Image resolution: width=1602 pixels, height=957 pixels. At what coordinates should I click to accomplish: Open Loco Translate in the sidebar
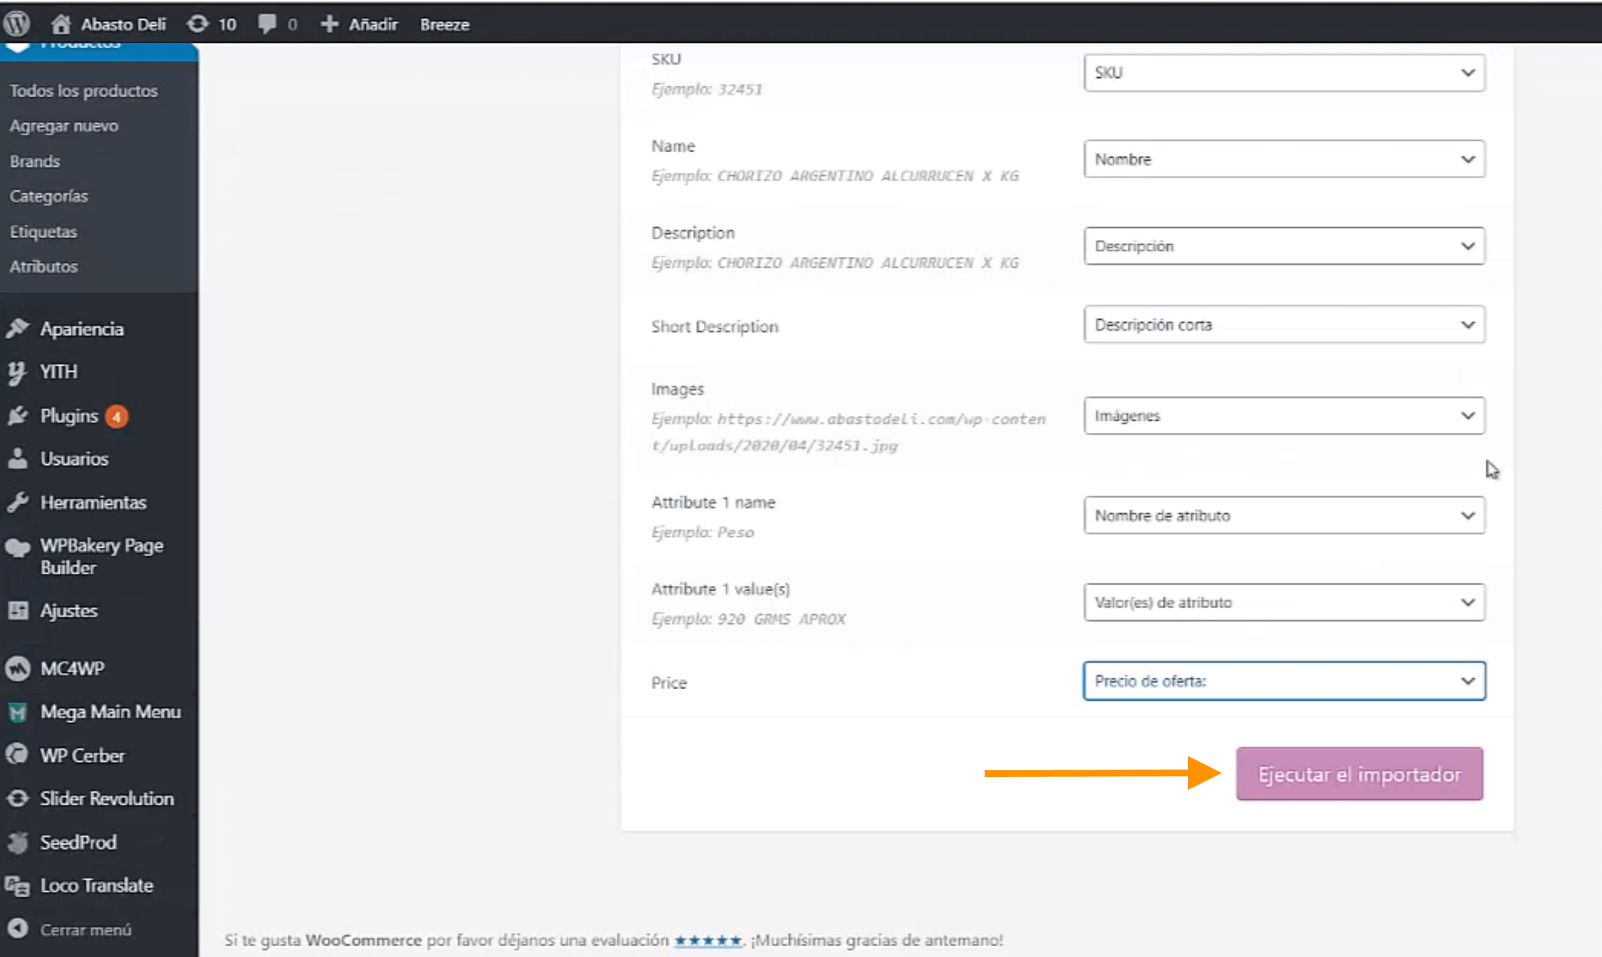tap(96, 886)
